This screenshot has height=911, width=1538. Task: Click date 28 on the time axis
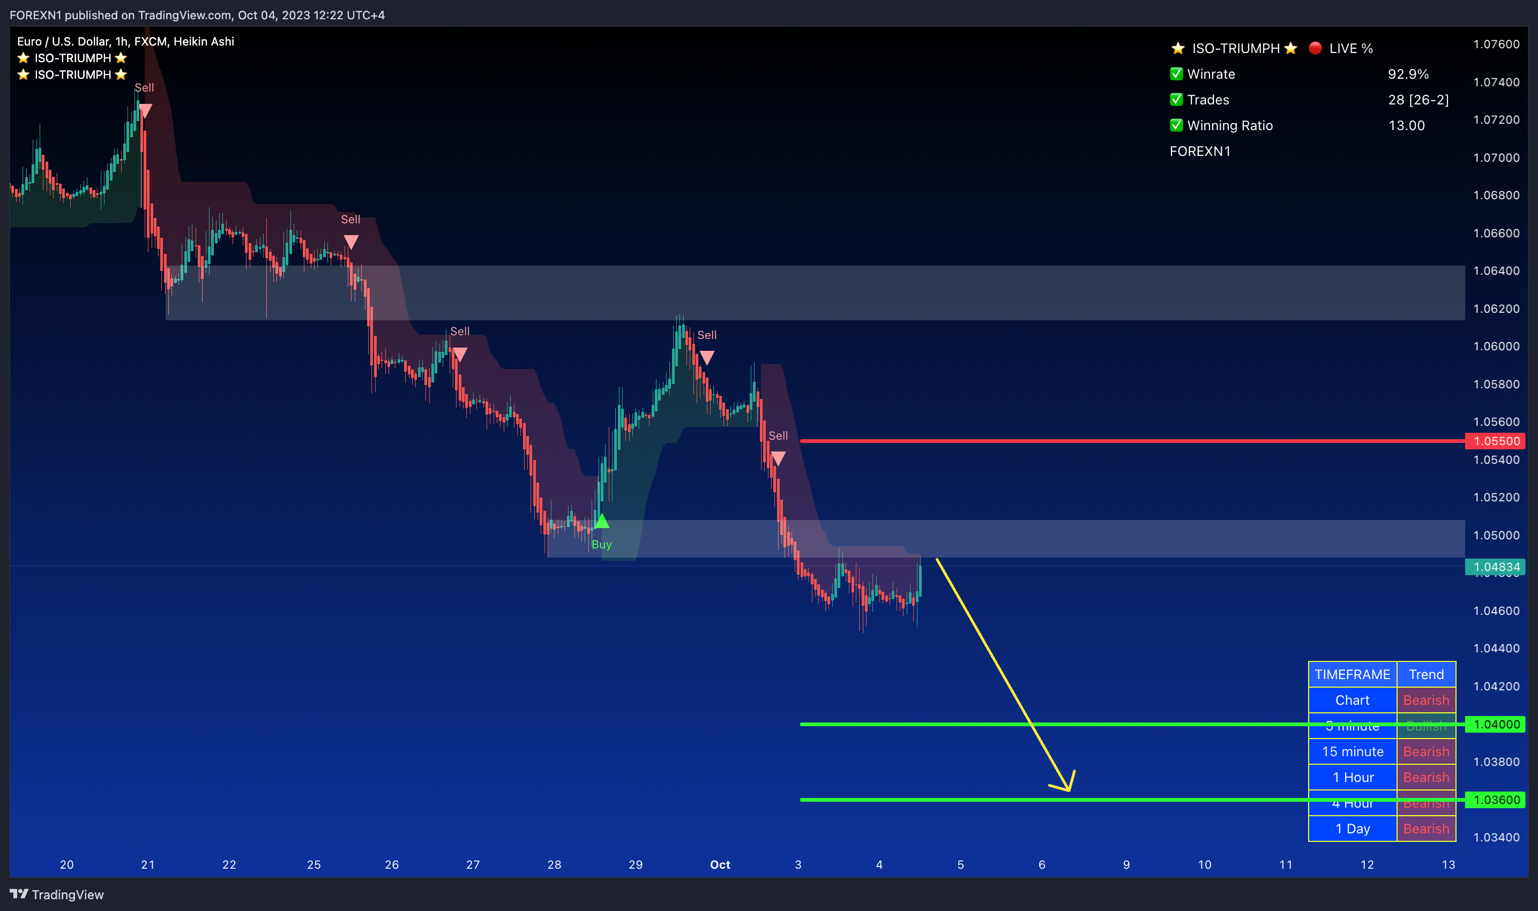click(554, 865)
